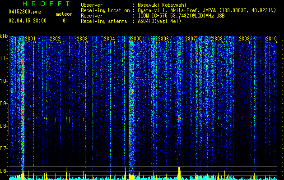Click the 2303 time marker

click(82, 39)
